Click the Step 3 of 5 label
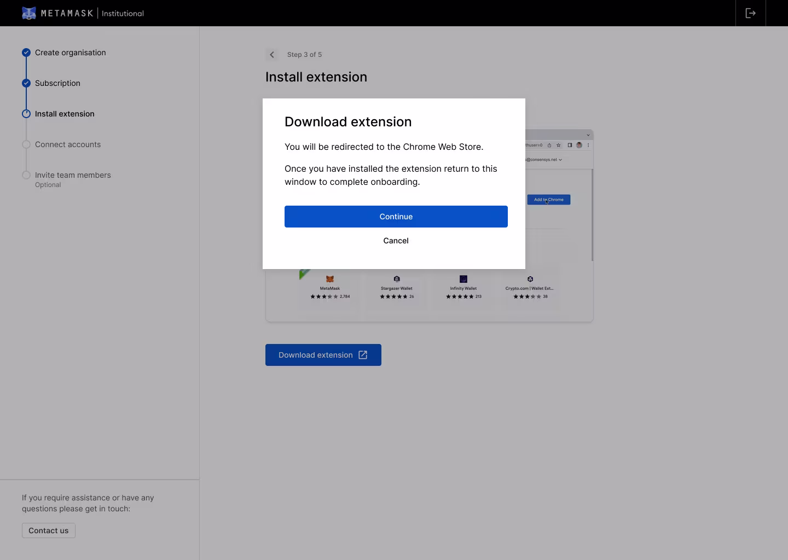The width and height of the screenshot is (788, 560). point(305,55)
